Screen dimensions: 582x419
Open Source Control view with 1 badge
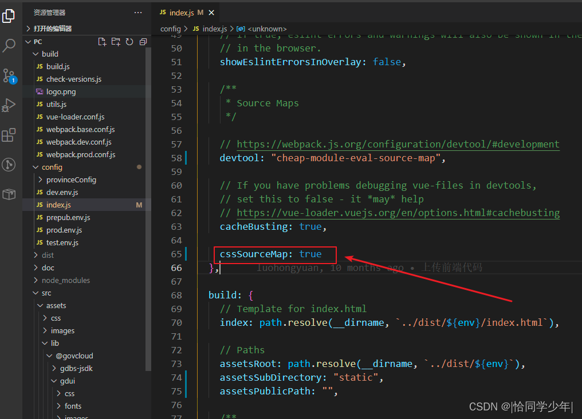tap(9, 76)
